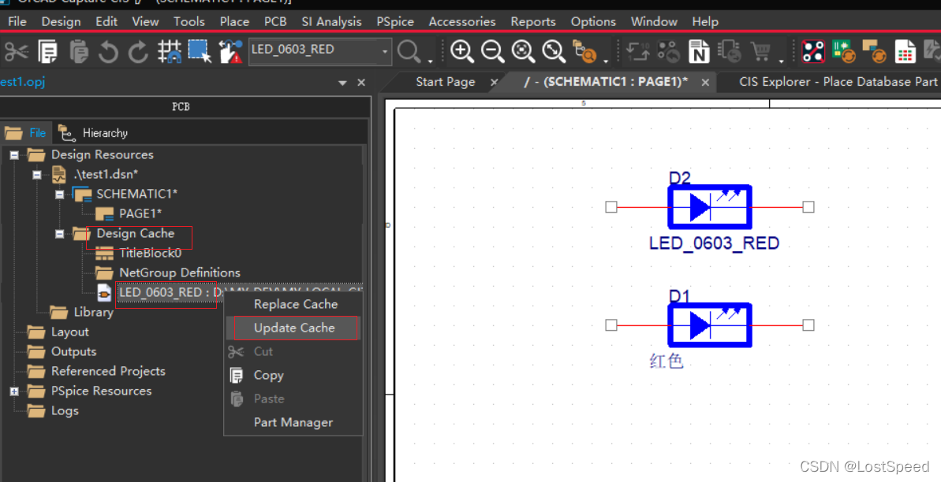
Task: Open the SI Analysis menu
Action: pyautogui.click(x=331, y=21)
